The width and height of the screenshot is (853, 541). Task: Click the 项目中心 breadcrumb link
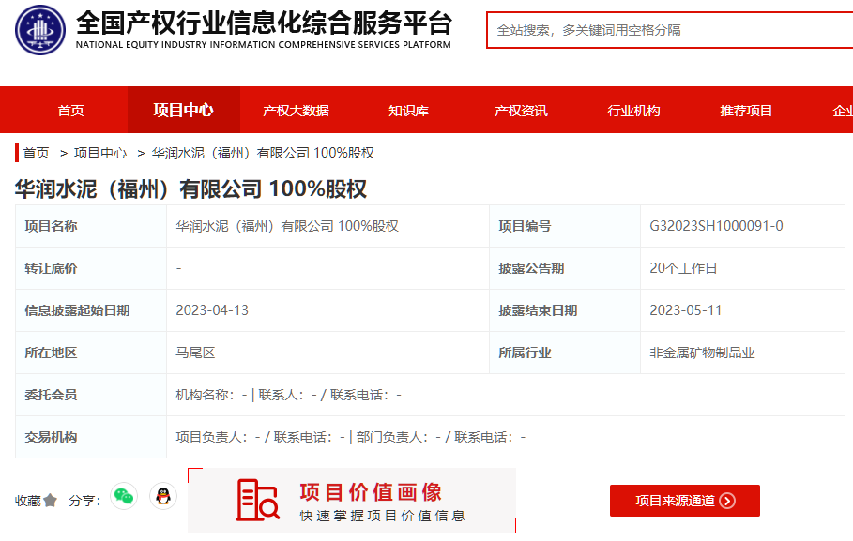tap(100, 153)
